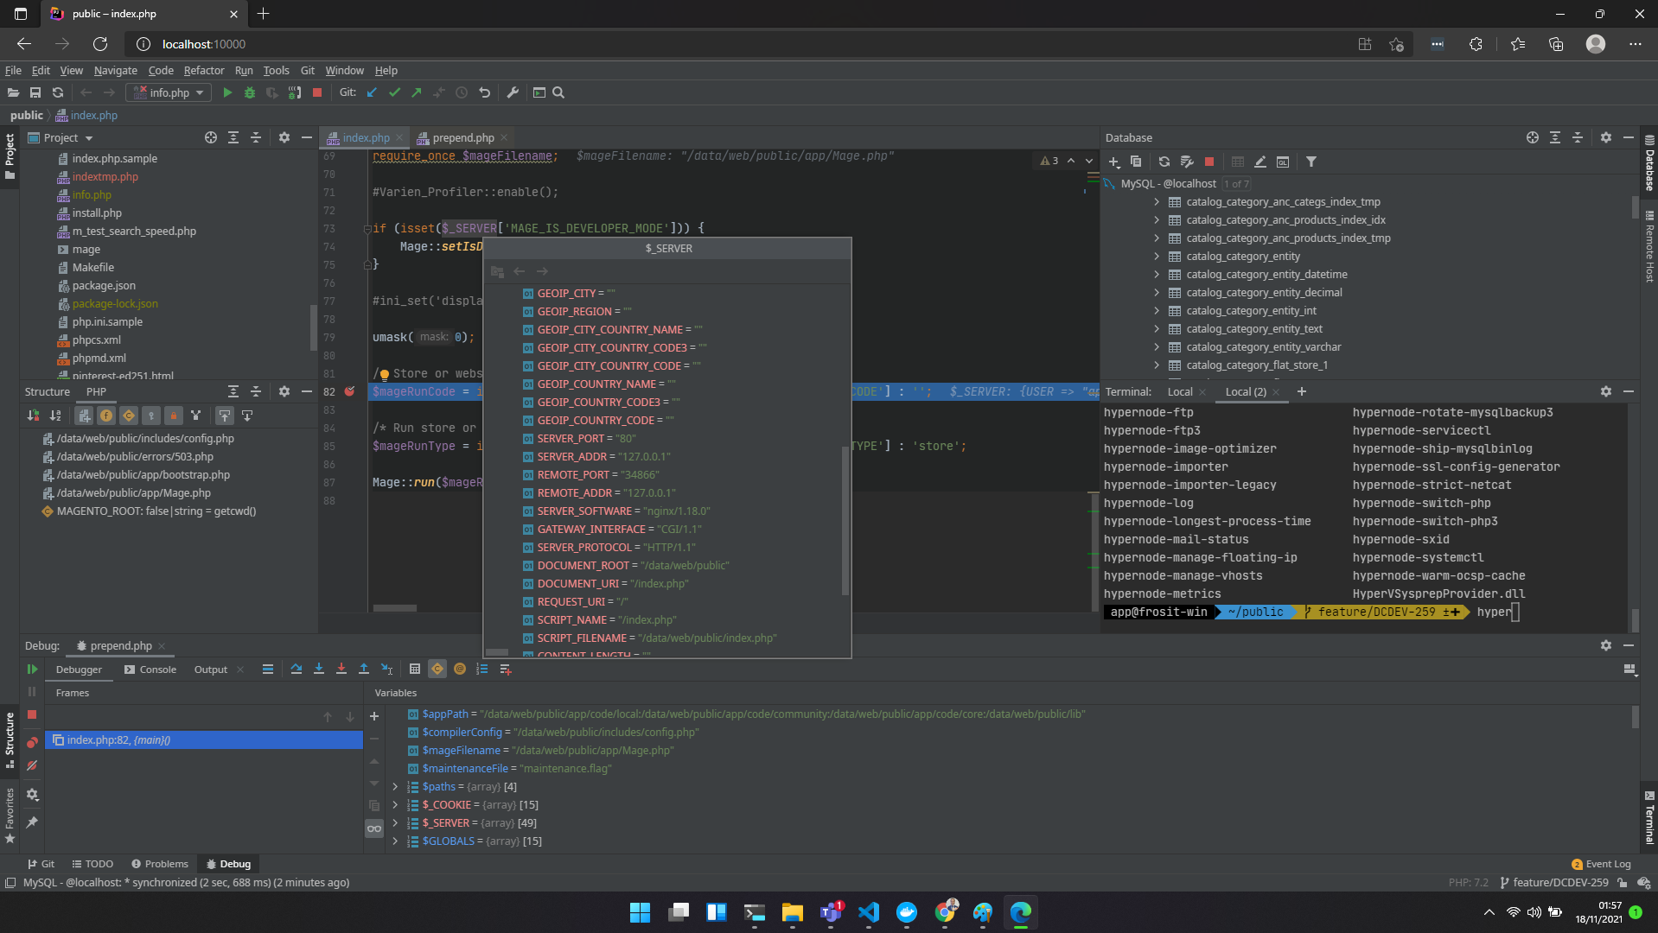Open the info.php run configuration dropdown
Viewport: 1658px width, 933px height.
coord(169,92)
